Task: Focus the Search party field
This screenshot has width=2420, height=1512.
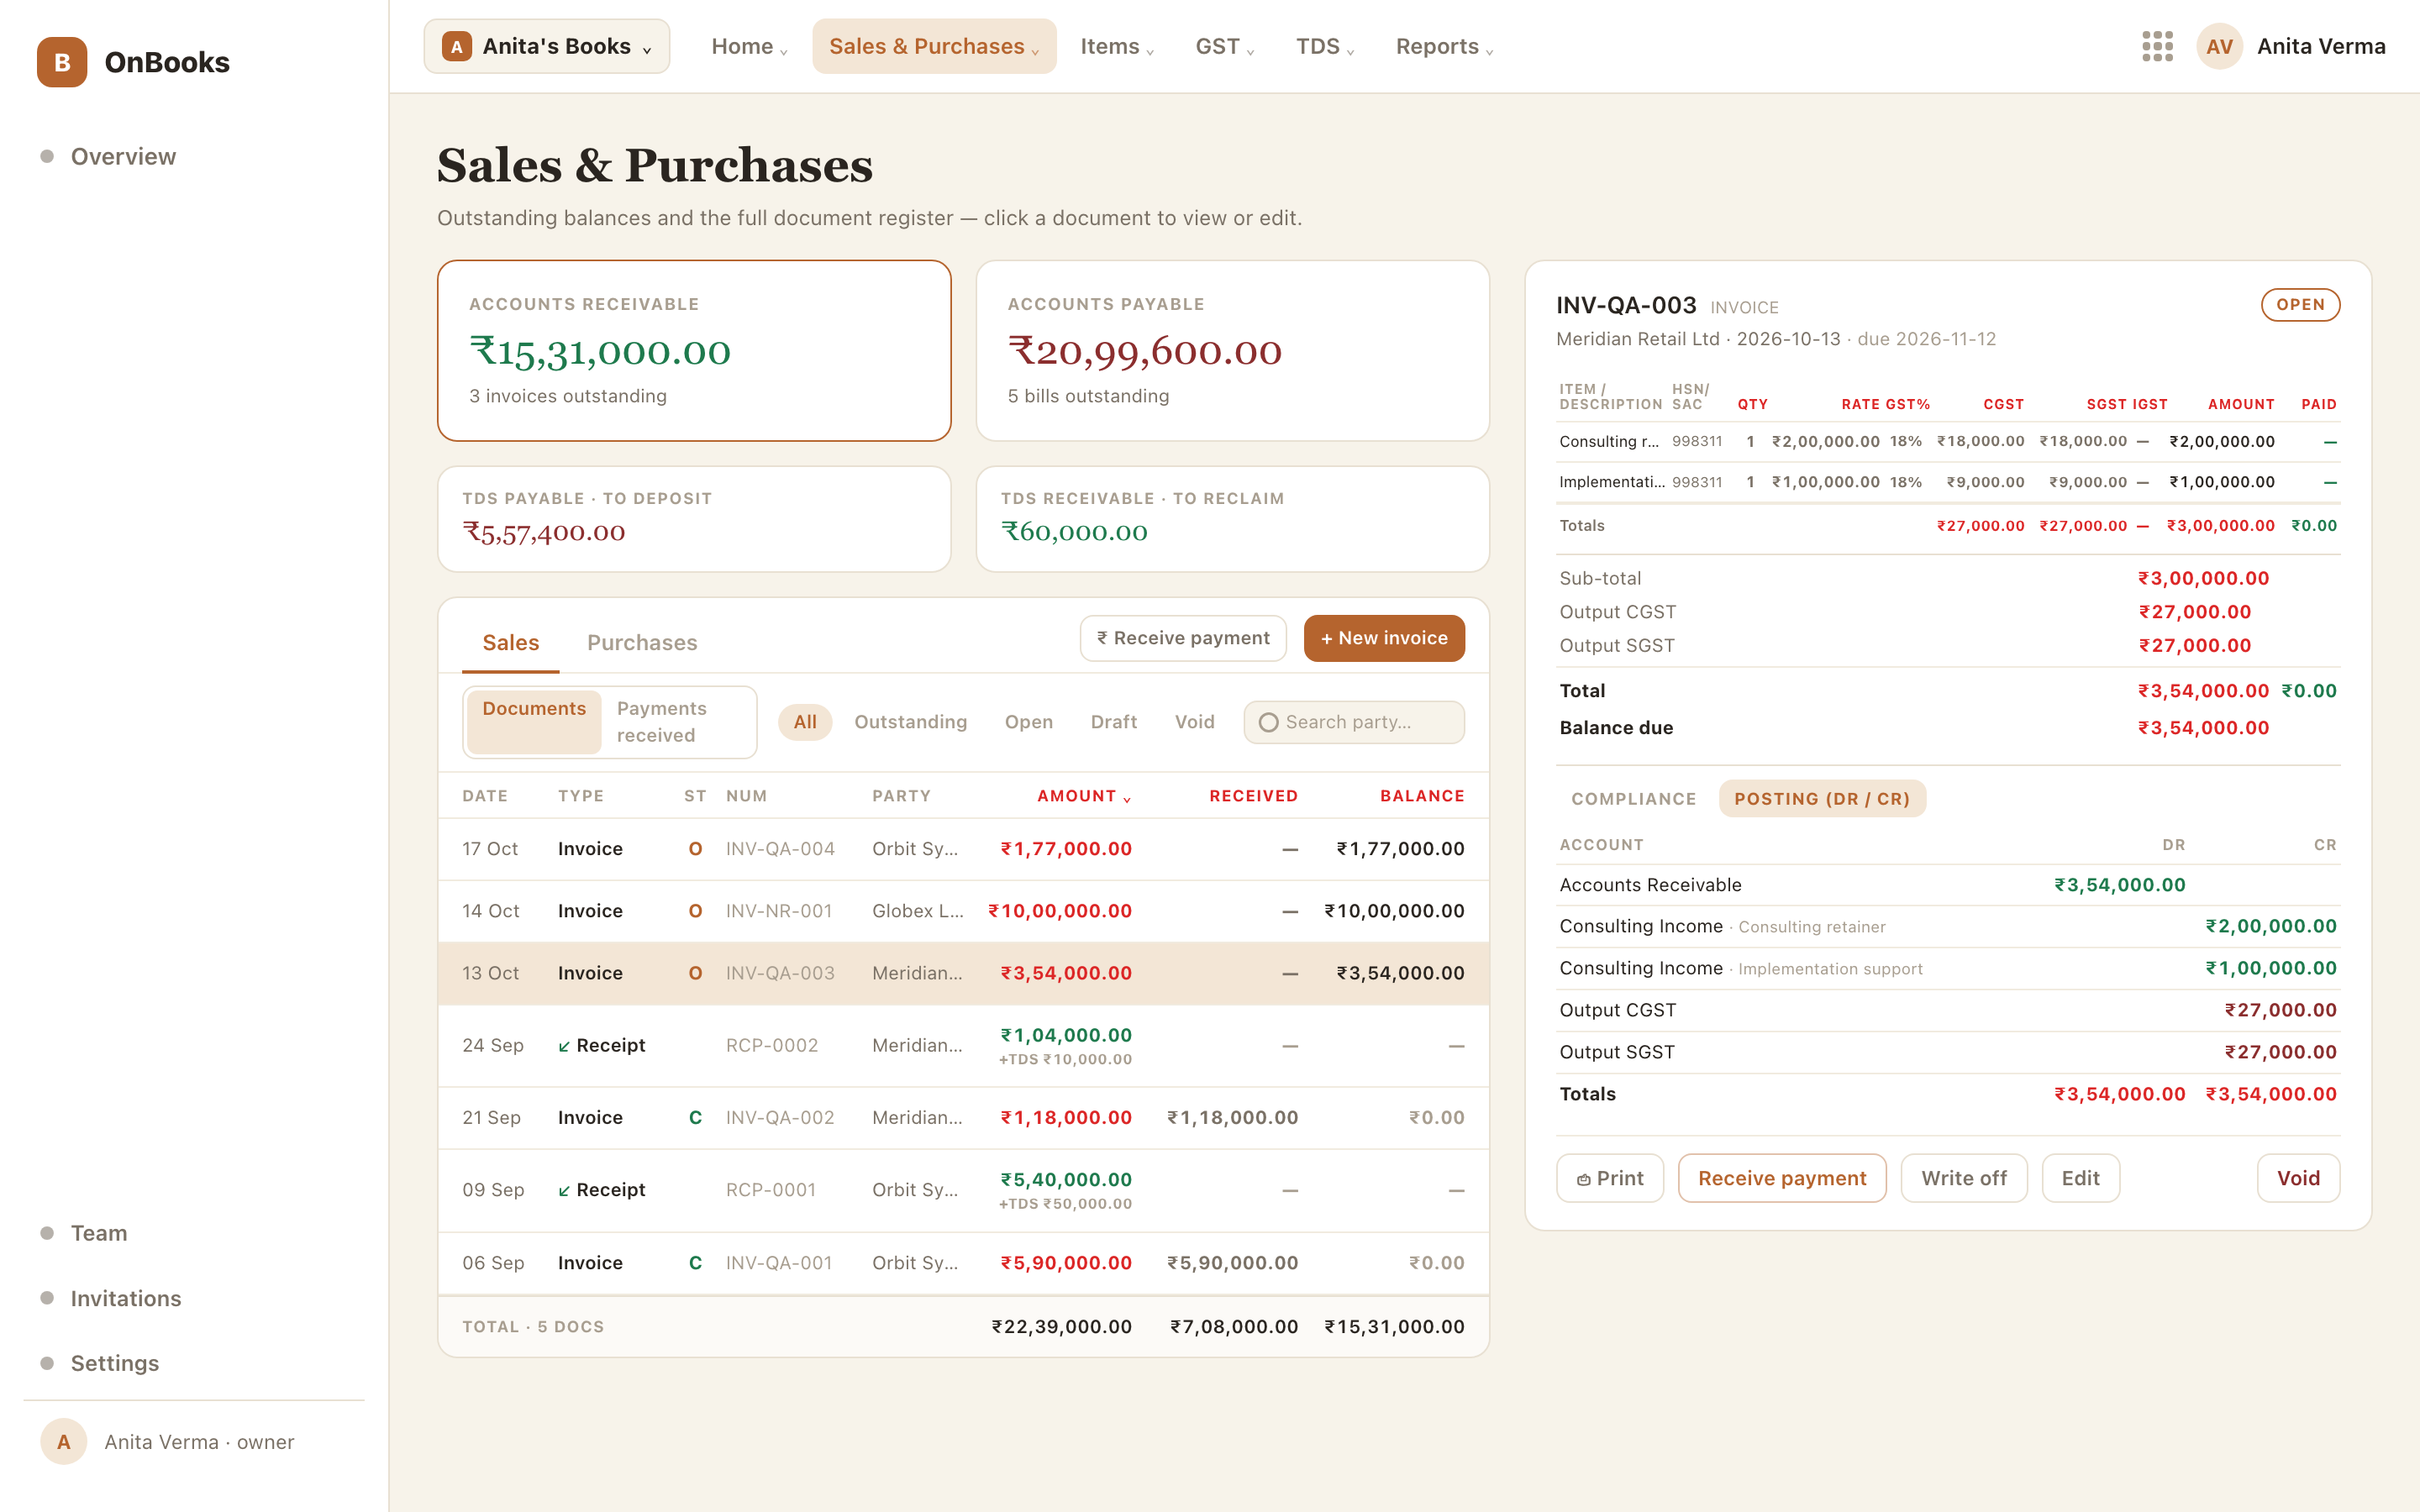Action: coord(1354,722)
